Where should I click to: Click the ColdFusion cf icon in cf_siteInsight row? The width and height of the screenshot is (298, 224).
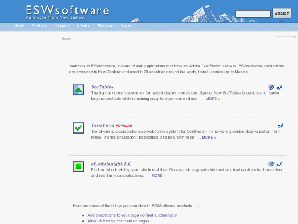click(x=280, y=164)
